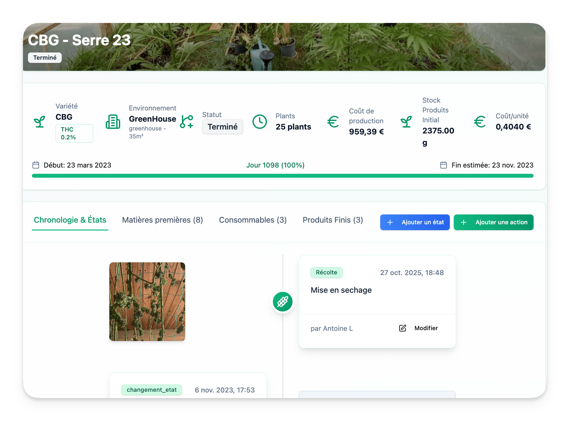
Task: Click the branch-plus icon beside Statut
Action: (x=186, y=122)
